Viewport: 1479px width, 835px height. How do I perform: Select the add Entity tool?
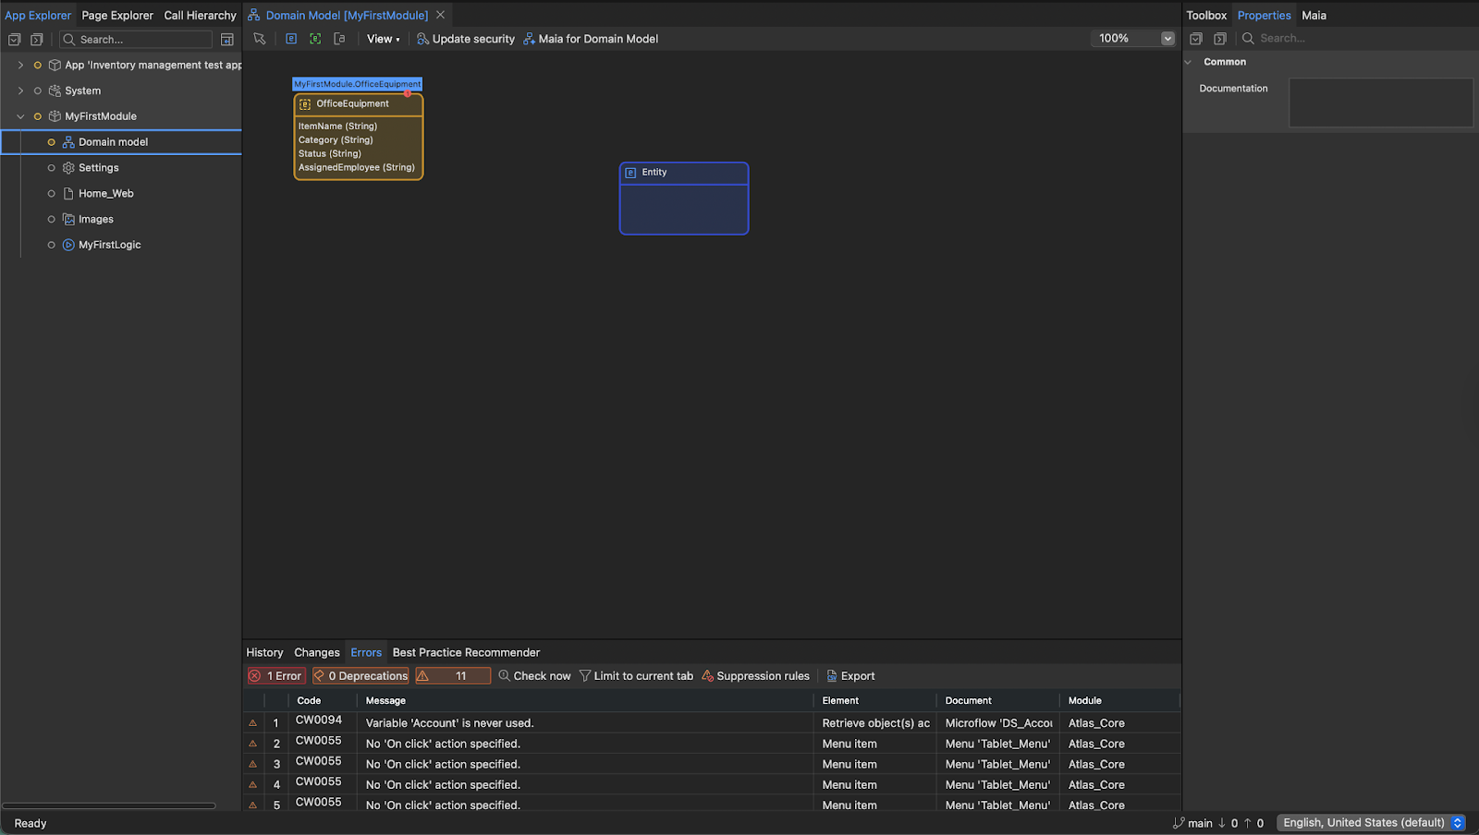coord(291,39)
